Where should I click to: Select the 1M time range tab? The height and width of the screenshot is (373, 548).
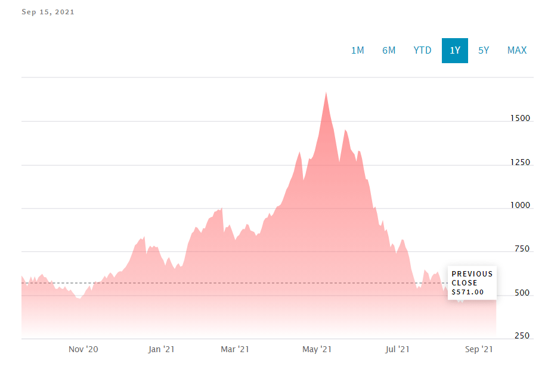[x=357, y=51]
